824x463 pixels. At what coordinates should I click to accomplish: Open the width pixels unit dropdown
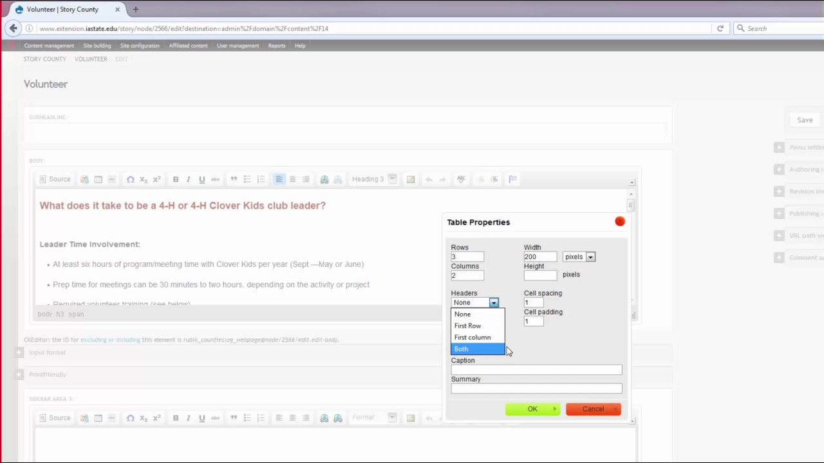(579, 257)
